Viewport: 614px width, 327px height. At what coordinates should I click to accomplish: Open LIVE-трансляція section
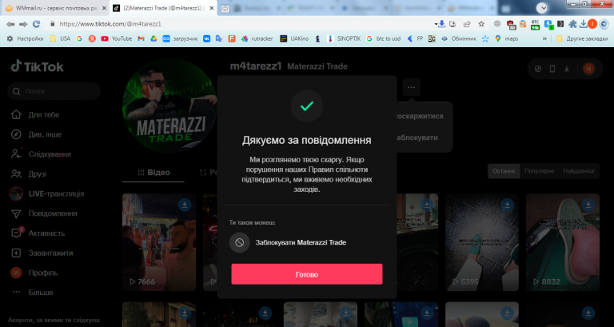click(47, 193)
